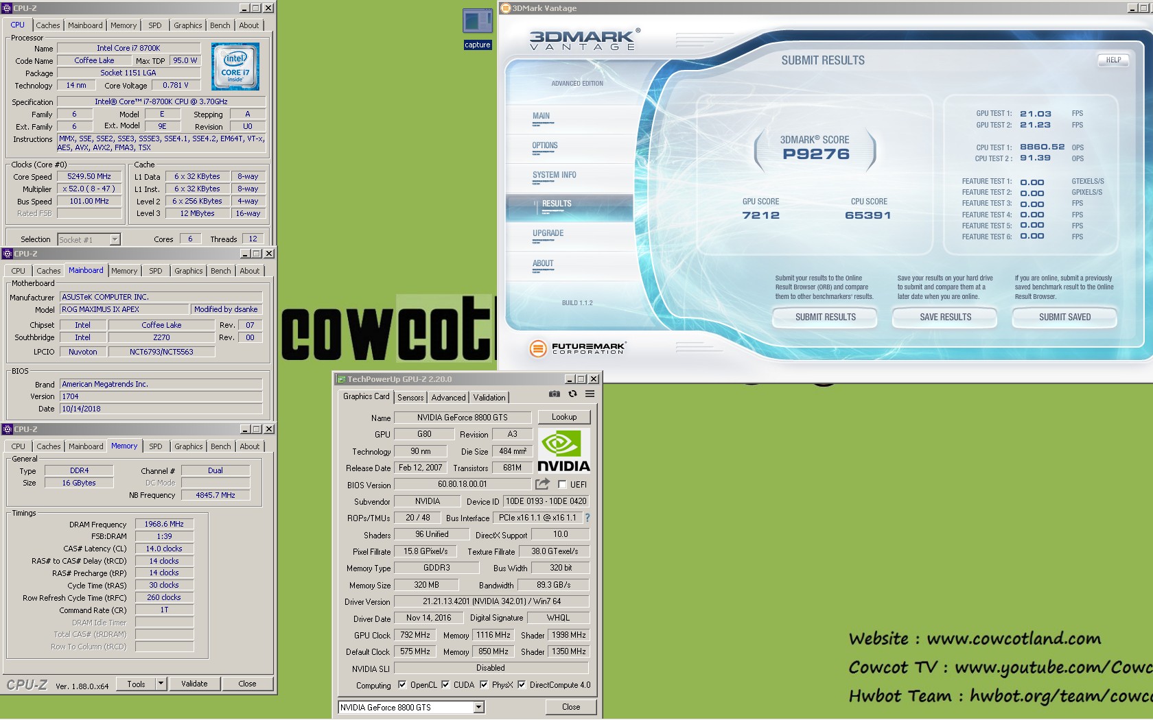Click the GPU-Z title bar app icon
Screen dimensions: 1153x720
click(x=340, y=379)
